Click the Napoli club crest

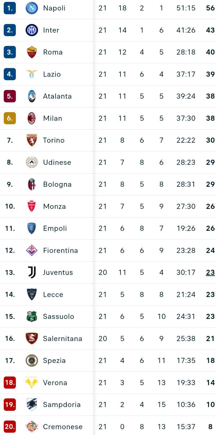tap(32, 8)
